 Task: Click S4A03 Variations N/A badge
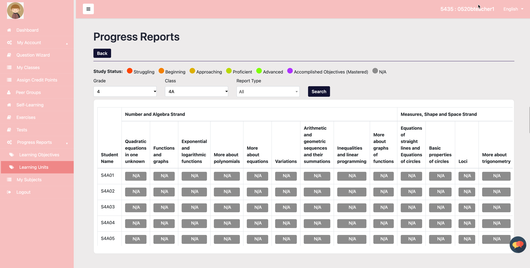tap(286, 208)
